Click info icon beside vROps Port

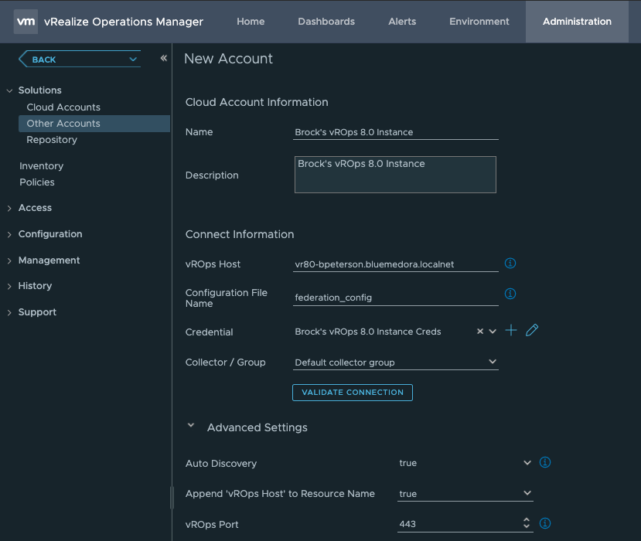click(545, 523)
